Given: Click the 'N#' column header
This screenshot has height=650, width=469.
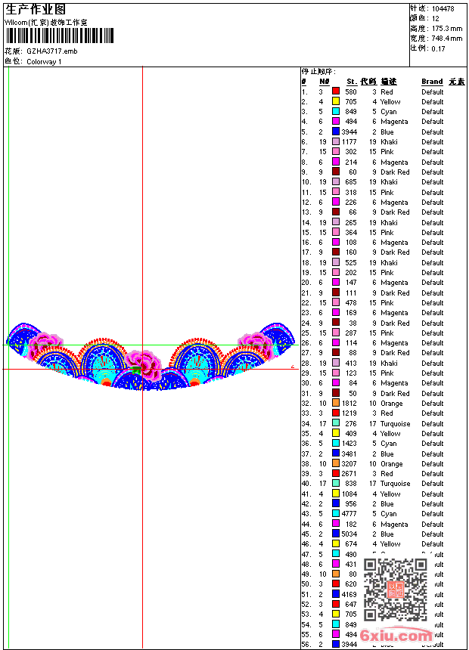Looking at the screenshot, I should coord(325,82).
